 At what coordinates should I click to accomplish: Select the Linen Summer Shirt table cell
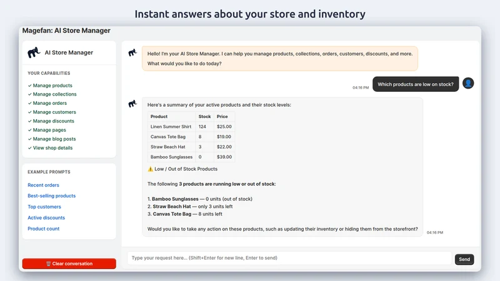tap(171, 127)
